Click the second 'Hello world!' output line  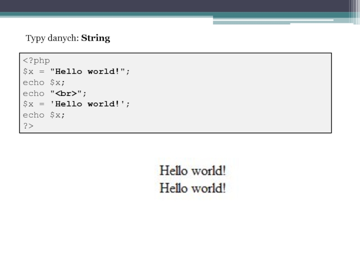pyautogui.click(x=193, y=188)
